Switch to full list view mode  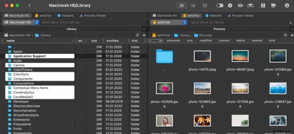point(182,5)
